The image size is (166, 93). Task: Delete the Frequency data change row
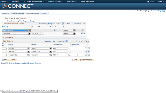coord(89,55)
